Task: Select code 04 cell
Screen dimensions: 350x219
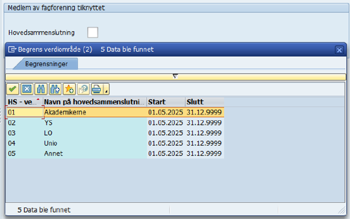Action: click(25, 143)
